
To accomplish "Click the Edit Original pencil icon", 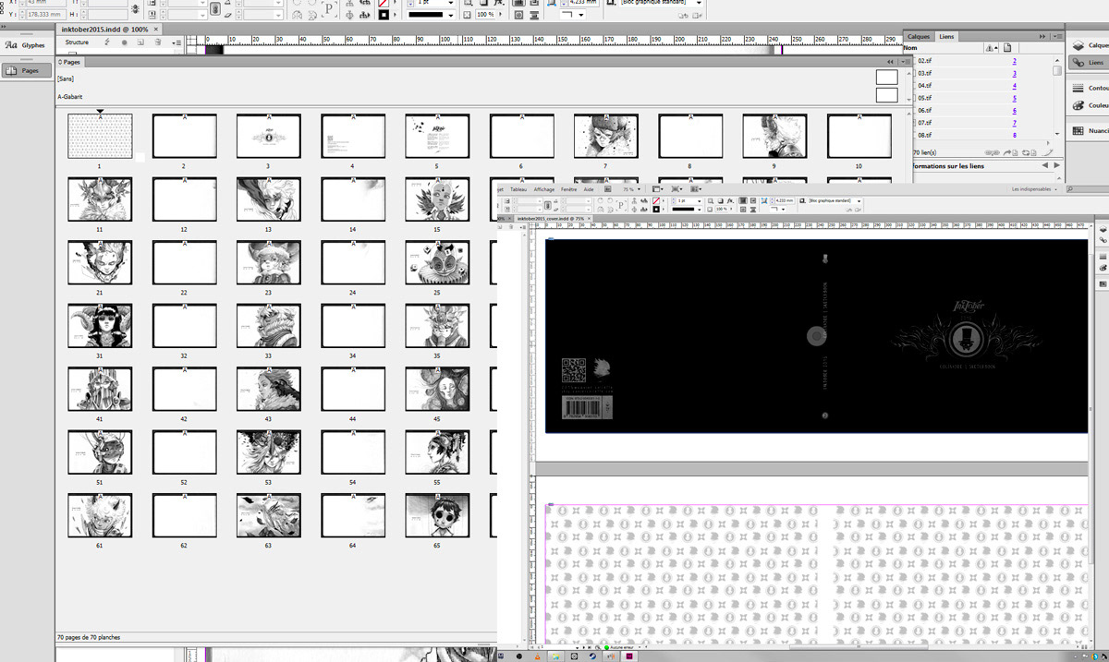I will [1048, 151].
